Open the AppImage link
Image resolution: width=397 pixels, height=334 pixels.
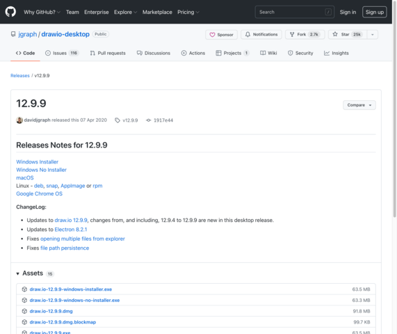pos(73,186)
